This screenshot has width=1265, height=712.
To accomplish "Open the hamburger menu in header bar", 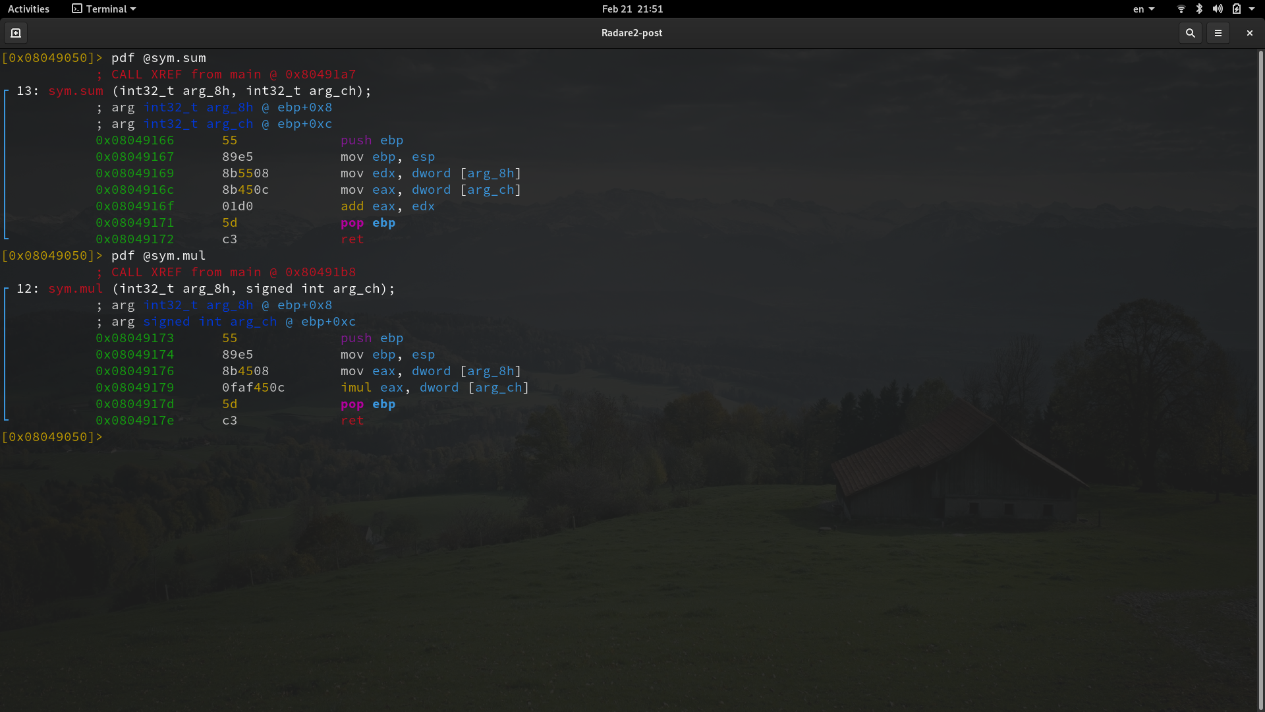I will pyautogui.click(x=1218, y=33).
